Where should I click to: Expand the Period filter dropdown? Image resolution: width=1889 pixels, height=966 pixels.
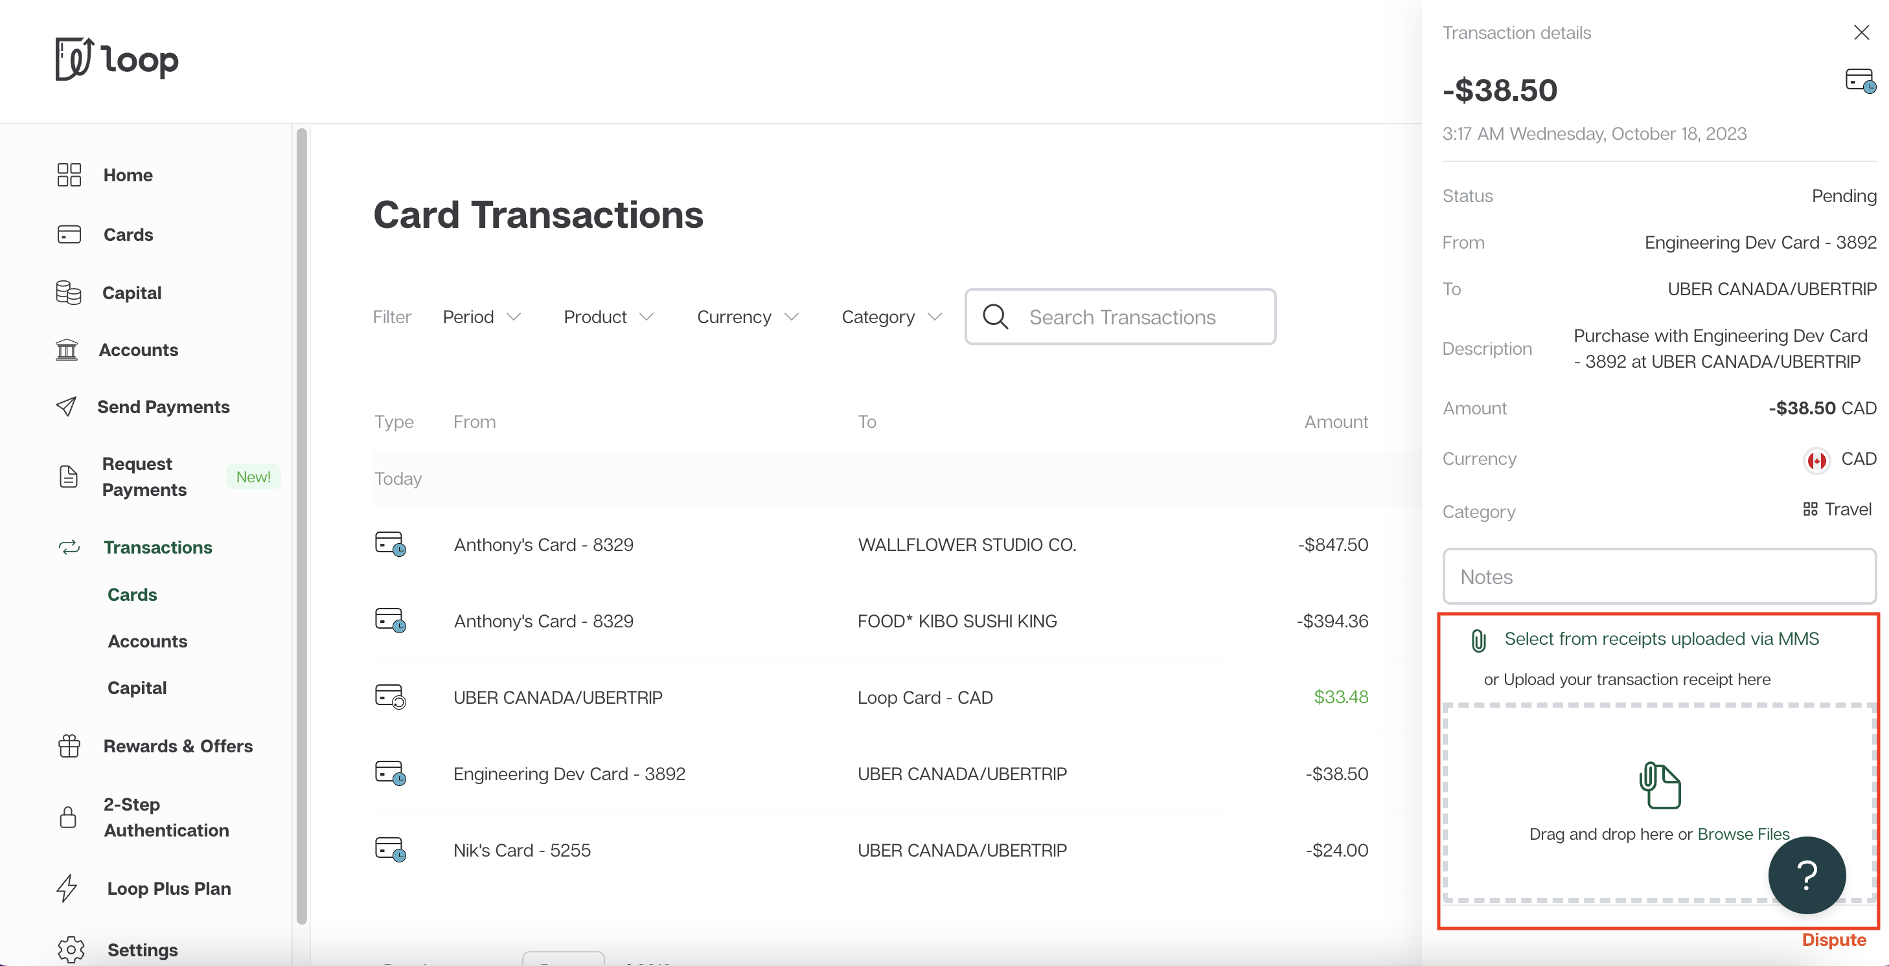[481, 317]
